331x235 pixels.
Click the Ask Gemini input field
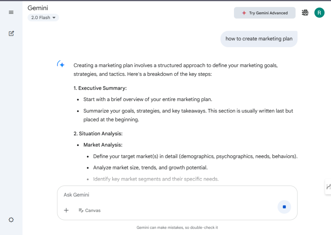coord(177,195)
